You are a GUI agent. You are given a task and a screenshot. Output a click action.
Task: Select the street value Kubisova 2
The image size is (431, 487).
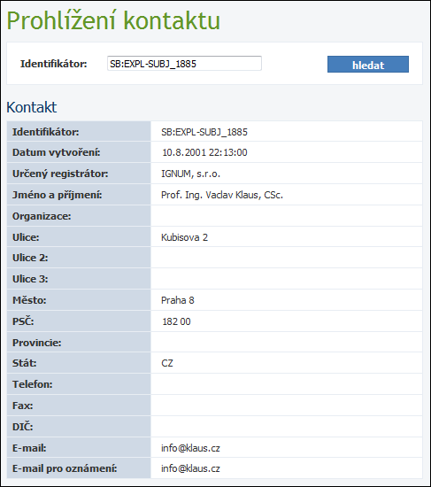click(x=184, y=237)
